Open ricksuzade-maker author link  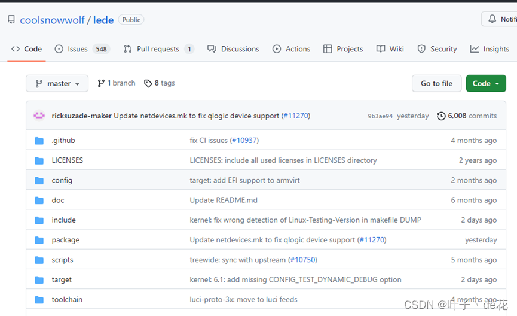click(81, 116)
